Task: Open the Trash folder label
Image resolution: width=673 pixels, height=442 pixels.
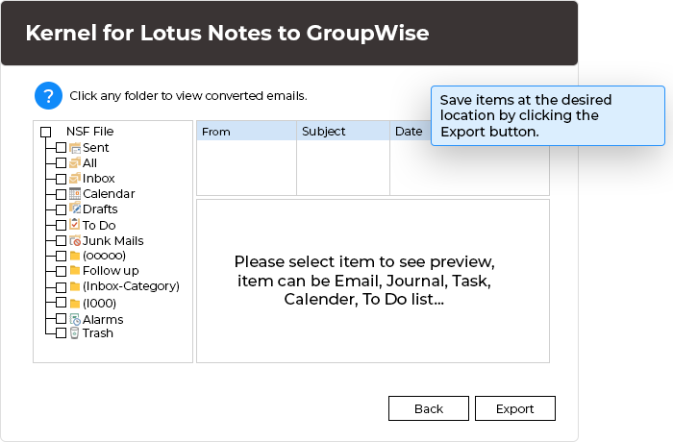Action: tap(98, 333)
